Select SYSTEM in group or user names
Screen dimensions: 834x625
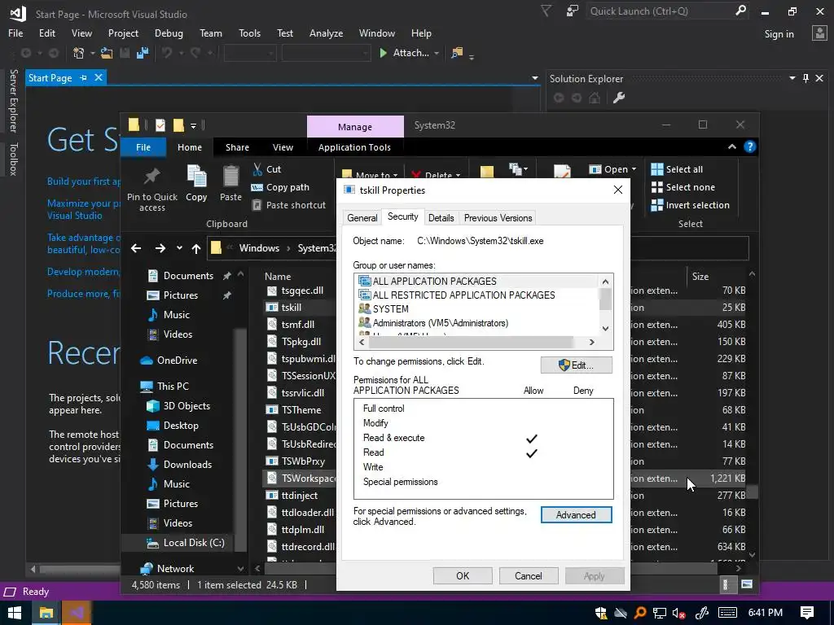[x=390, y=308]
